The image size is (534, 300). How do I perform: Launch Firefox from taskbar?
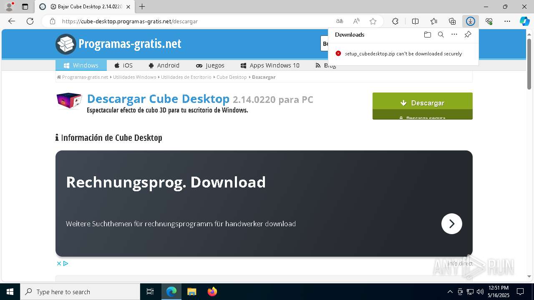[x=212, y=292]
